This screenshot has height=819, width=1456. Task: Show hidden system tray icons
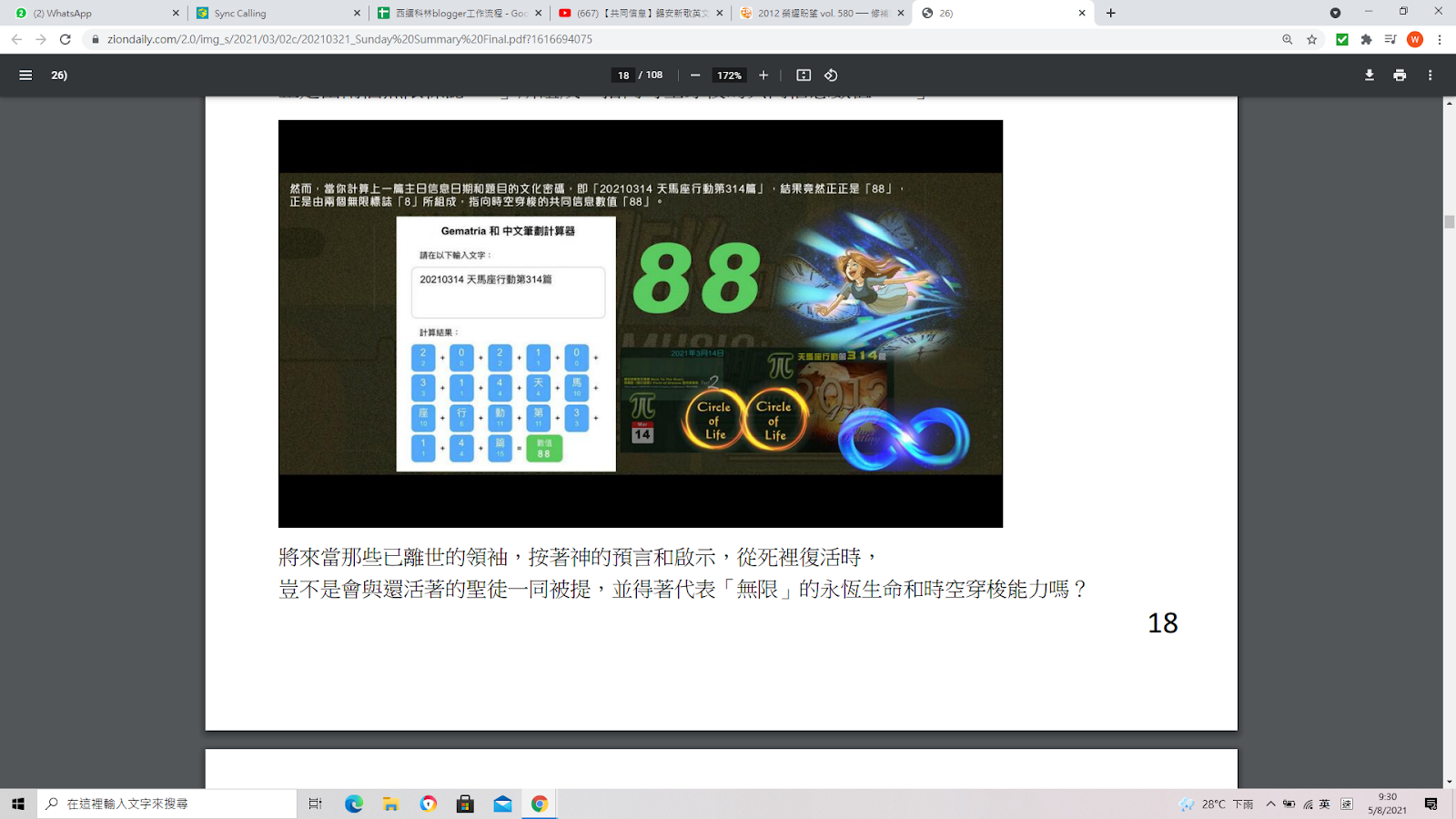tap(1270, 804)
